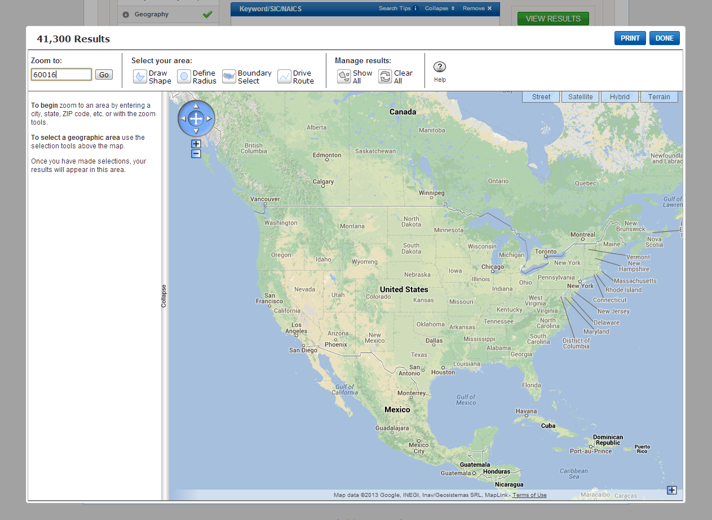Zoom in with the plus button
712x520 pixels.
[x=196, y=144]
